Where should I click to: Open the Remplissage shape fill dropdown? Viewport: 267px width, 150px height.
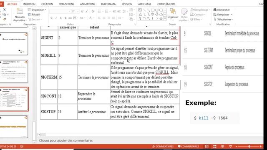pos(200,10)
